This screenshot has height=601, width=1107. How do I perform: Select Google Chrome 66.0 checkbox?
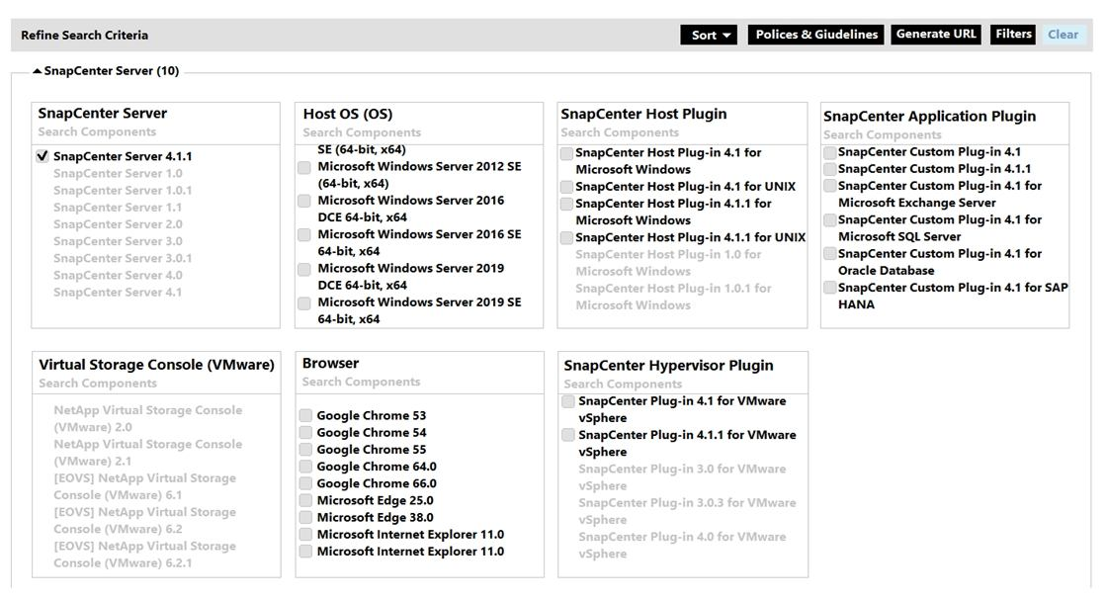coord(306,484)
